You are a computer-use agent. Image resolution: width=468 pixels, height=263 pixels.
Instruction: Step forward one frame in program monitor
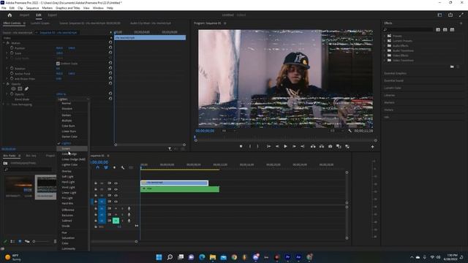[x=294, y=146]
